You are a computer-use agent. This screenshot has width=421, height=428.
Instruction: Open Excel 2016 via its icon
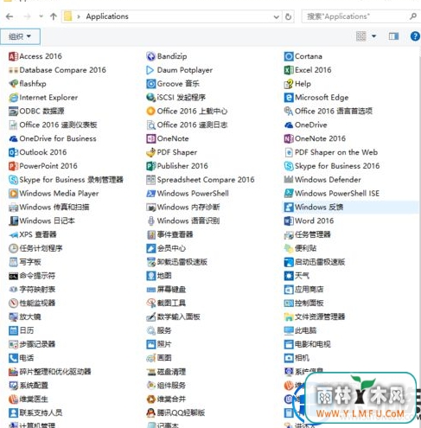tap(289, 70)
